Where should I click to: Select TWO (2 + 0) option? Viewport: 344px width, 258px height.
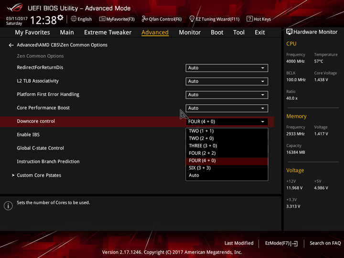click(x=226, y=139)
